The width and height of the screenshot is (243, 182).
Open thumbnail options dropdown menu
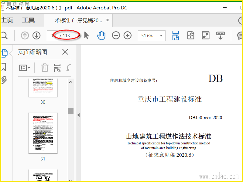(25, 68)
